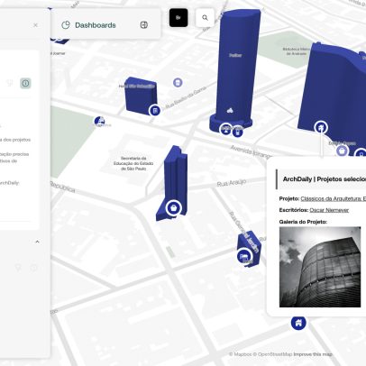Click the right marker at the cylindrical tower base
Screen dimensions: 366x366
click(238, 132)
